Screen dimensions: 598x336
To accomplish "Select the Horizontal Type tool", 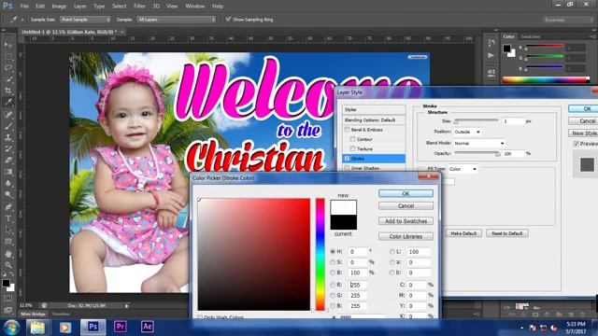I will tap(8, 218).
